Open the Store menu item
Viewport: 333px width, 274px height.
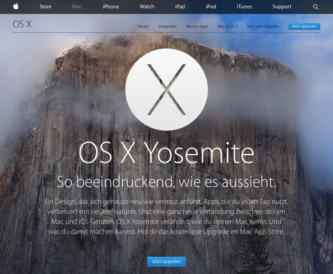[x=46, y=7]
